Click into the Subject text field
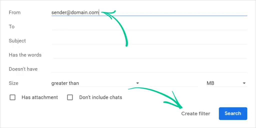 149,41
